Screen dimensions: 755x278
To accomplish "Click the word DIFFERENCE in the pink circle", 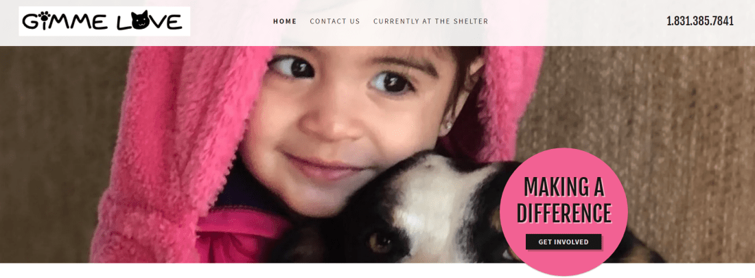I will (564, 213).
